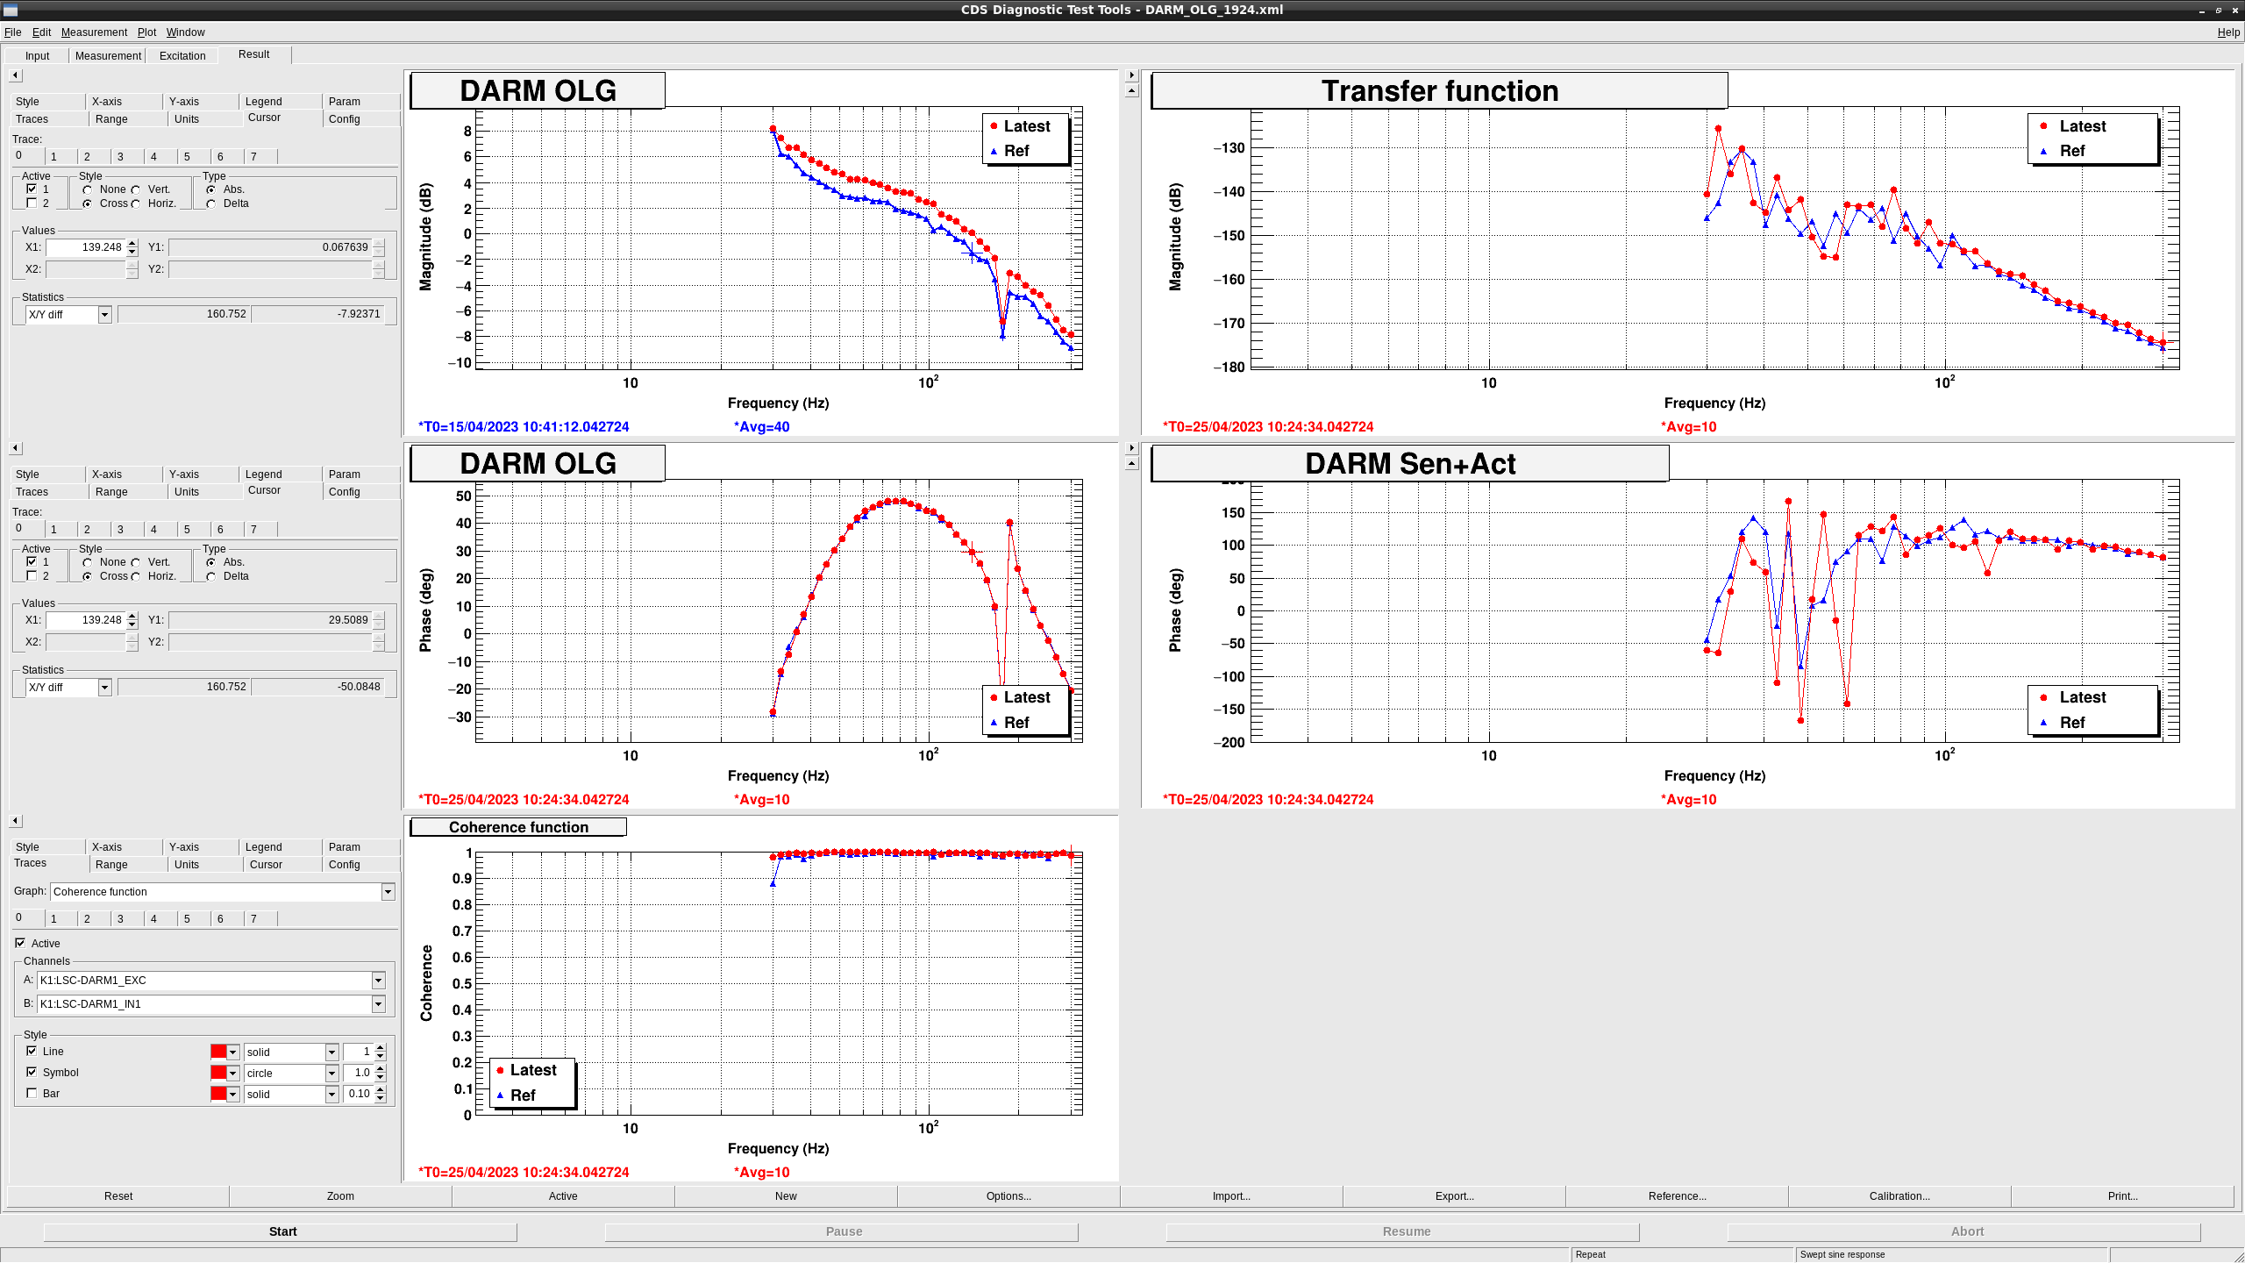Check the Bar style option
The image size is (2245, 1263).
point(32,1093)
